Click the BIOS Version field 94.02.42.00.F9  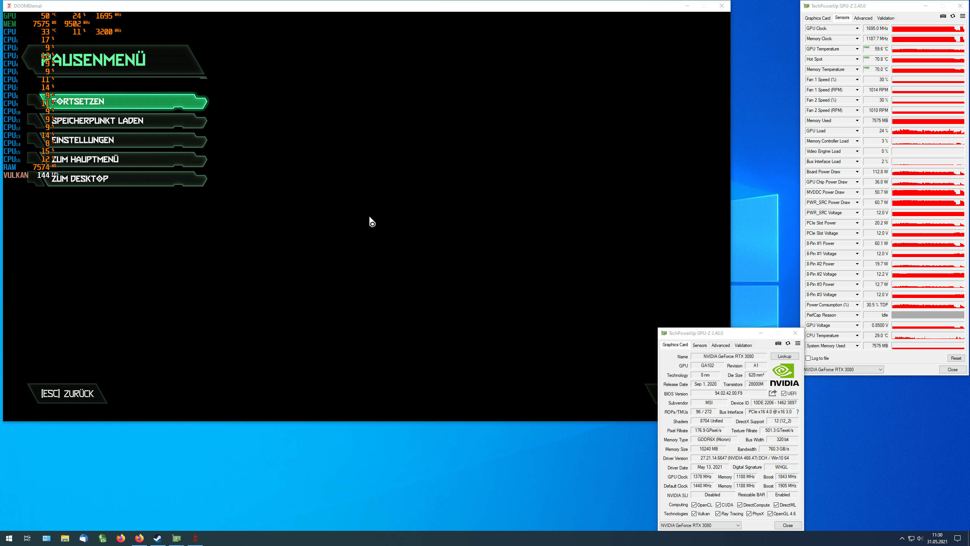(x=729, y=393)
